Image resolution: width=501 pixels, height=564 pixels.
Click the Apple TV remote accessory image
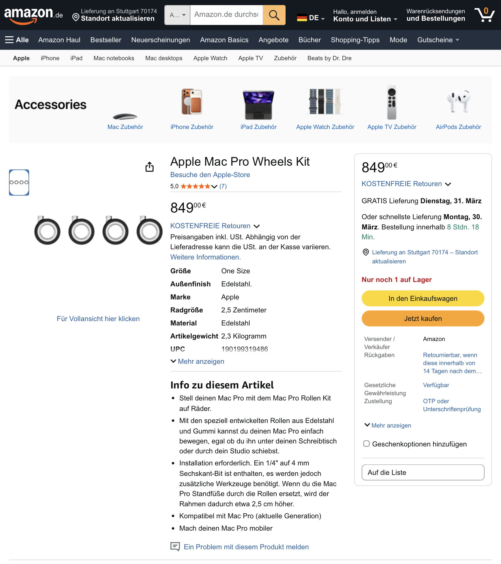click(x=392, y=102)
